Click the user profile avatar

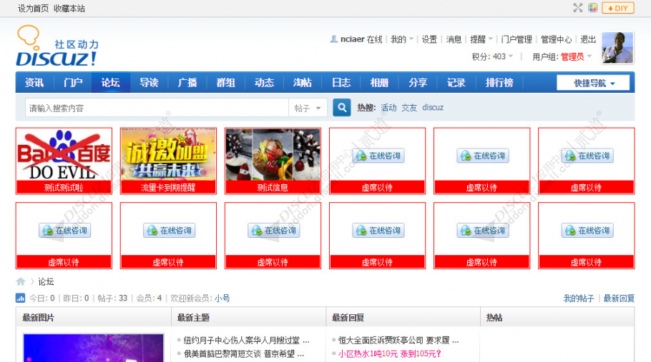click(x=617, y=48)
